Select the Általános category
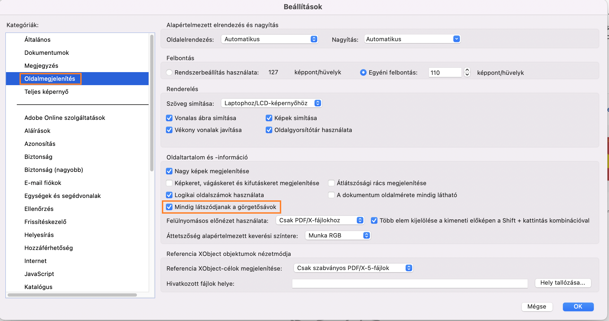 (x=37, y=40)
